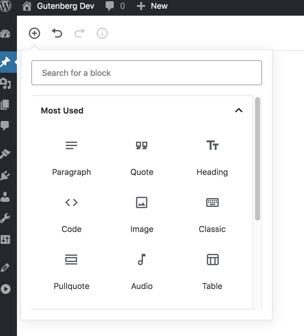Visit the Gutenberg Dev site link

pos(66,6)
